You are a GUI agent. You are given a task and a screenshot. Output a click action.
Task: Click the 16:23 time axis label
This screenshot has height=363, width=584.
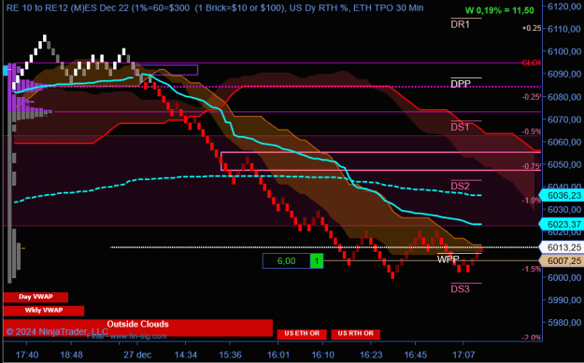[371, 355]
